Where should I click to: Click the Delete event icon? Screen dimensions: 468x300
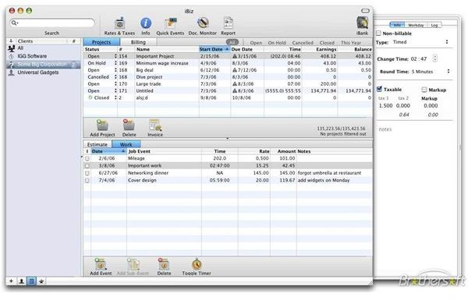tap(164, 264)
